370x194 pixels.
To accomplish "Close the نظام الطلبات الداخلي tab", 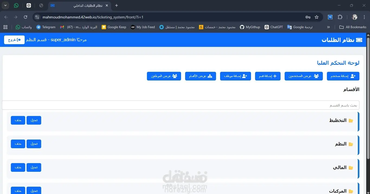I will [x=107, y=5].
